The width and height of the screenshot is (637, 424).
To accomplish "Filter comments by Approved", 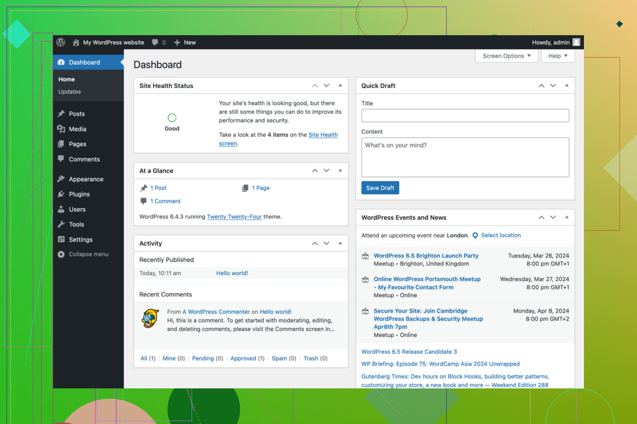I will pyautogui.click(x=243, y=359).
